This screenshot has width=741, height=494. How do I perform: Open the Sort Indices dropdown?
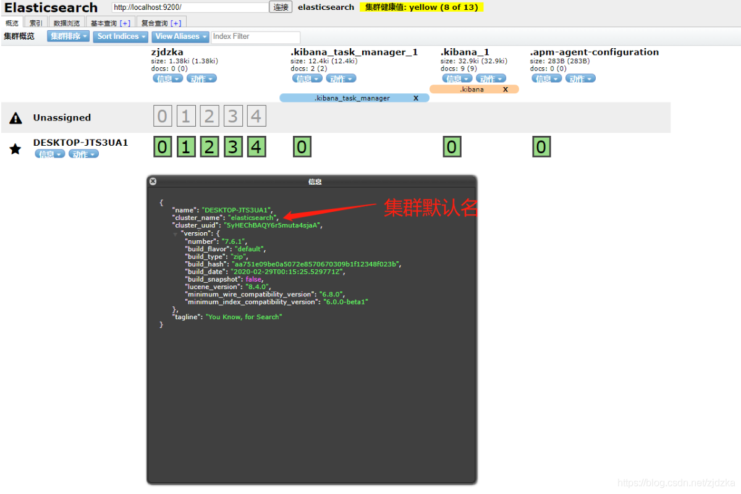point(121,36)
